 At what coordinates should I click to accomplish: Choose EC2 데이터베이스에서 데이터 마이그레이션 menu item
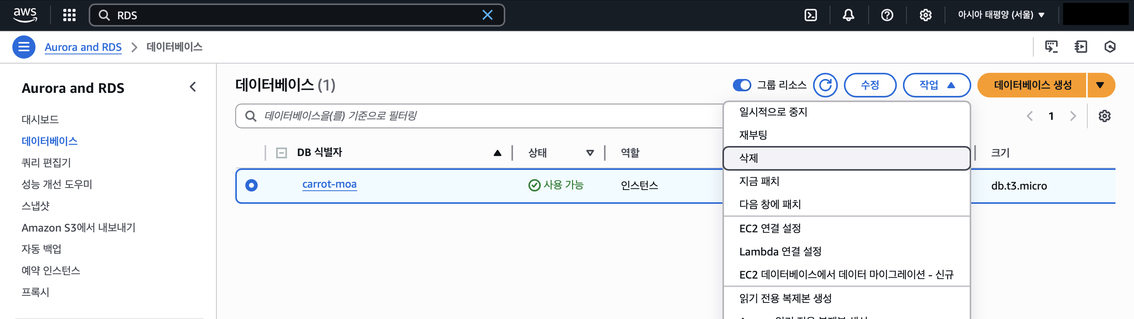[846, 275]
